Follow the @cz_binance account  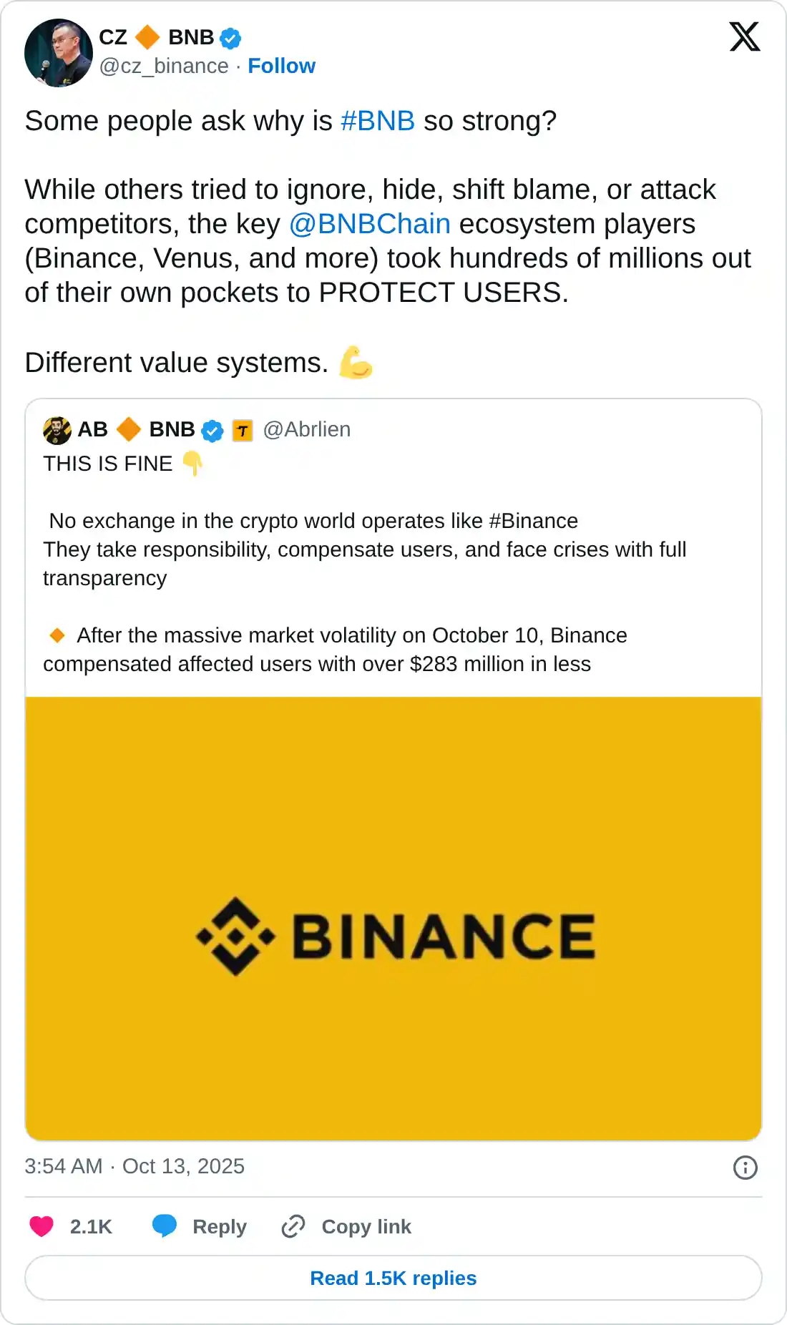[x=281, y=66]
